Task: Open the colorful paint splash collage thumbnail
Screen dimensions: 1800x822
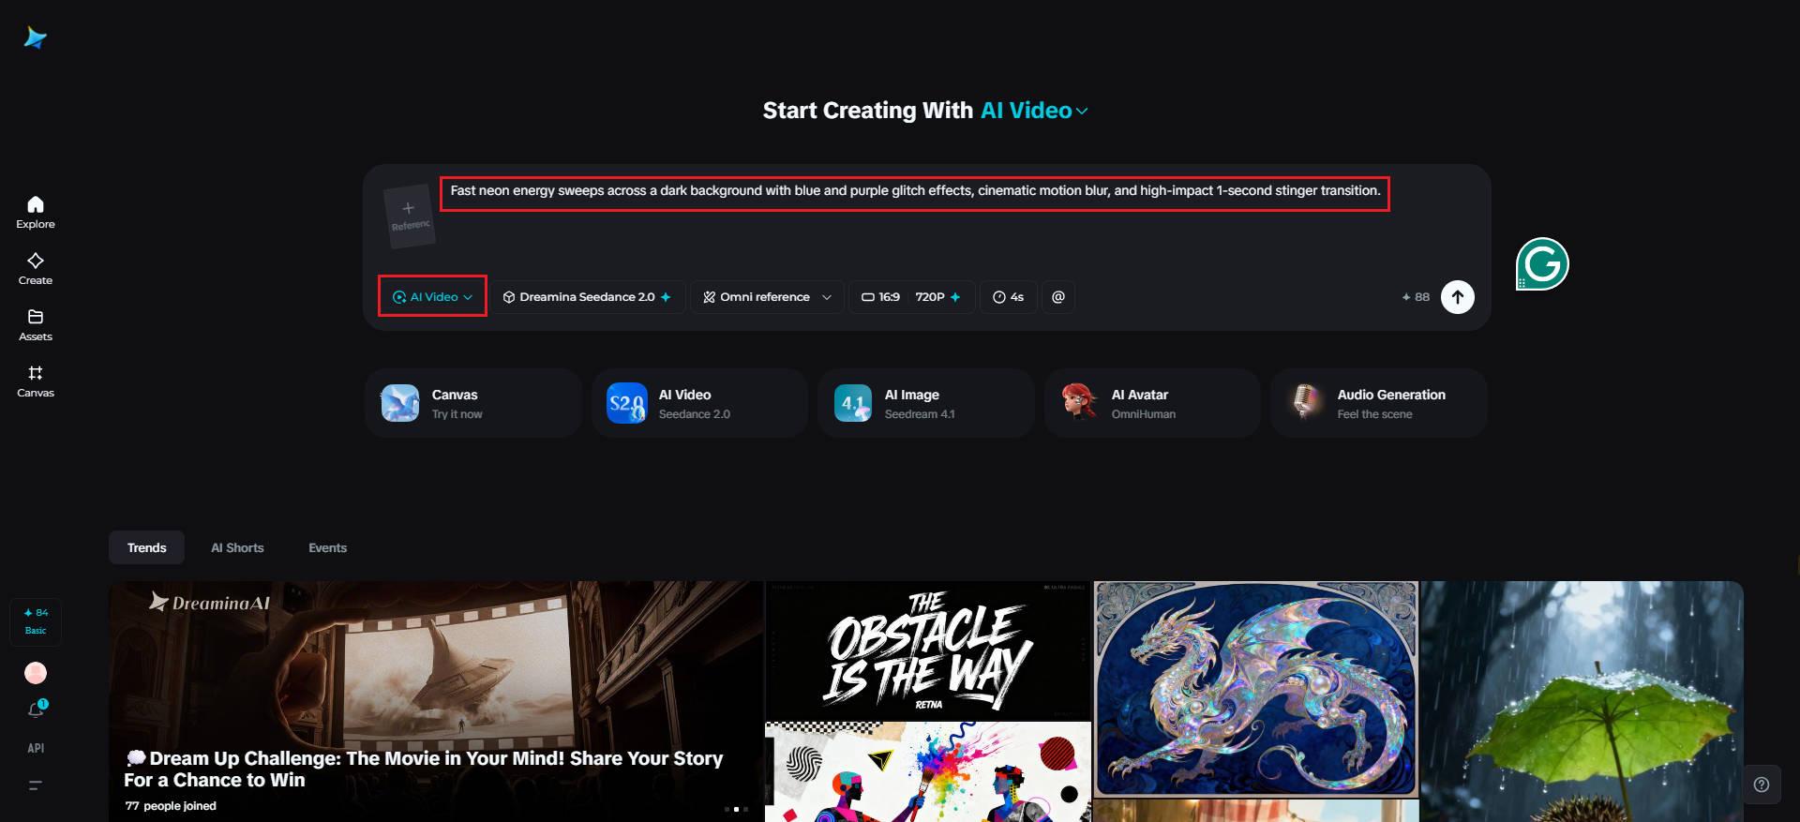Action: [x=928, y=771]
